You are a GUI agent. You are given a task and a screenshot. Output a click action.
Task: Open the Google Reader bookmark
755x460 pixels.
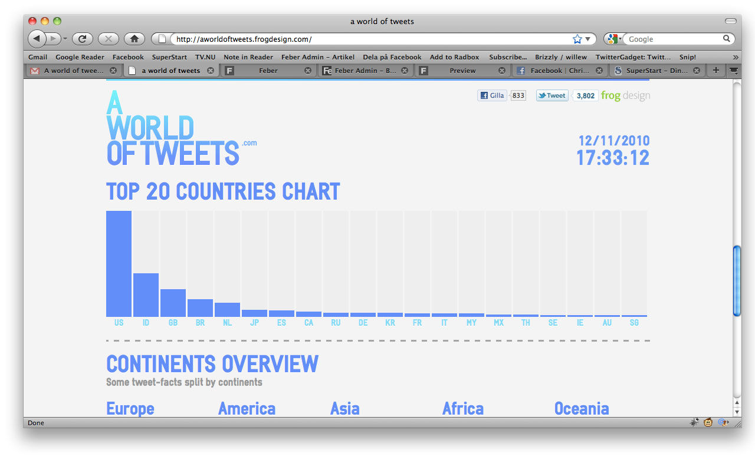tap(80, 57)
